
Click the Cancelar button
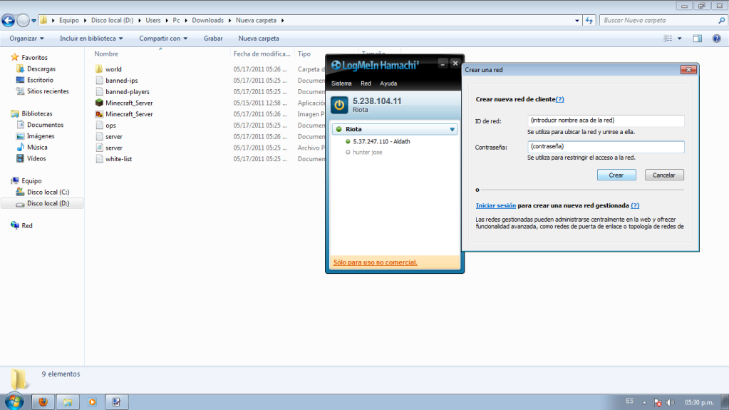[x=664, y=175]
